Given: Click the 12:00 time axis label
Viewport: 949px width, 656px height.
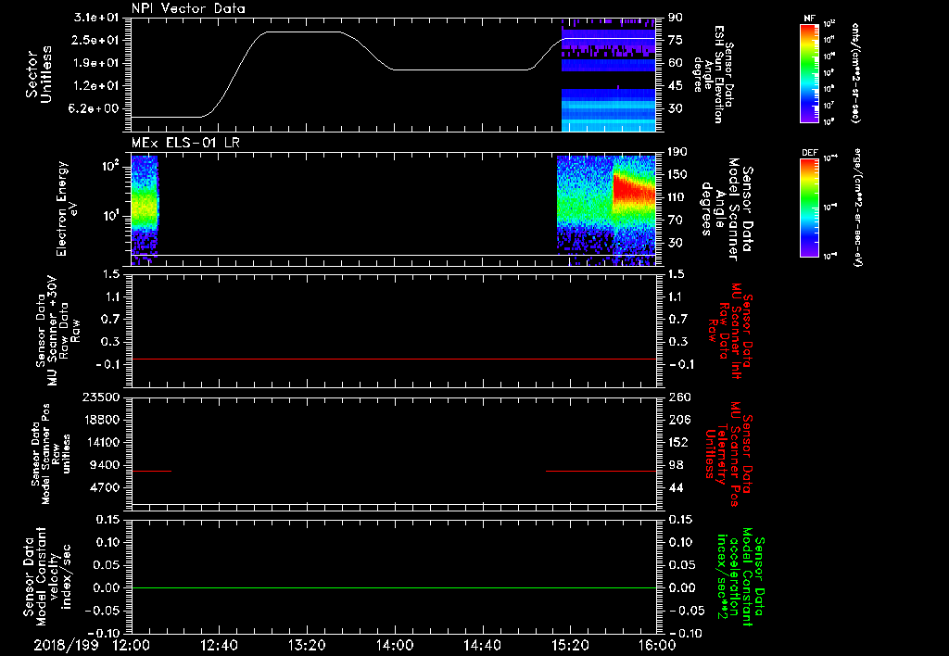Looking at the screenshot, I should pyautogui.click(x=131, y=645).
